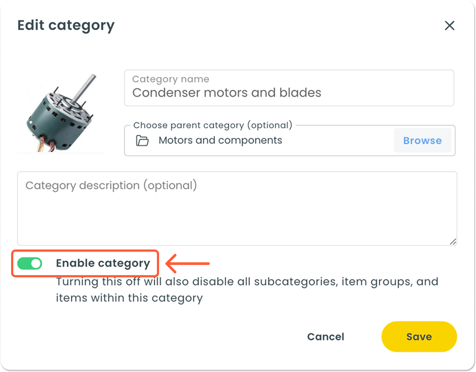476x372 pixels.
Task: Click the Edit category dialog title
Action: click(66, 26)
